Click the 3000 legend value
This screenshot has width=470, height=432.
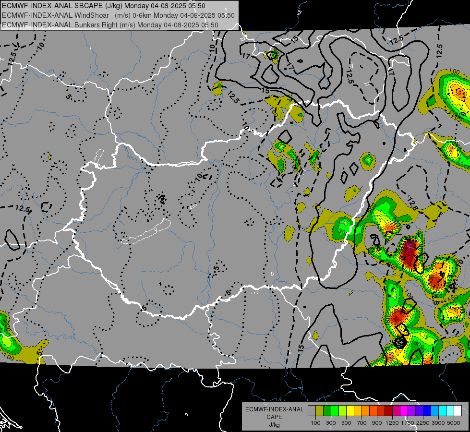438,423
